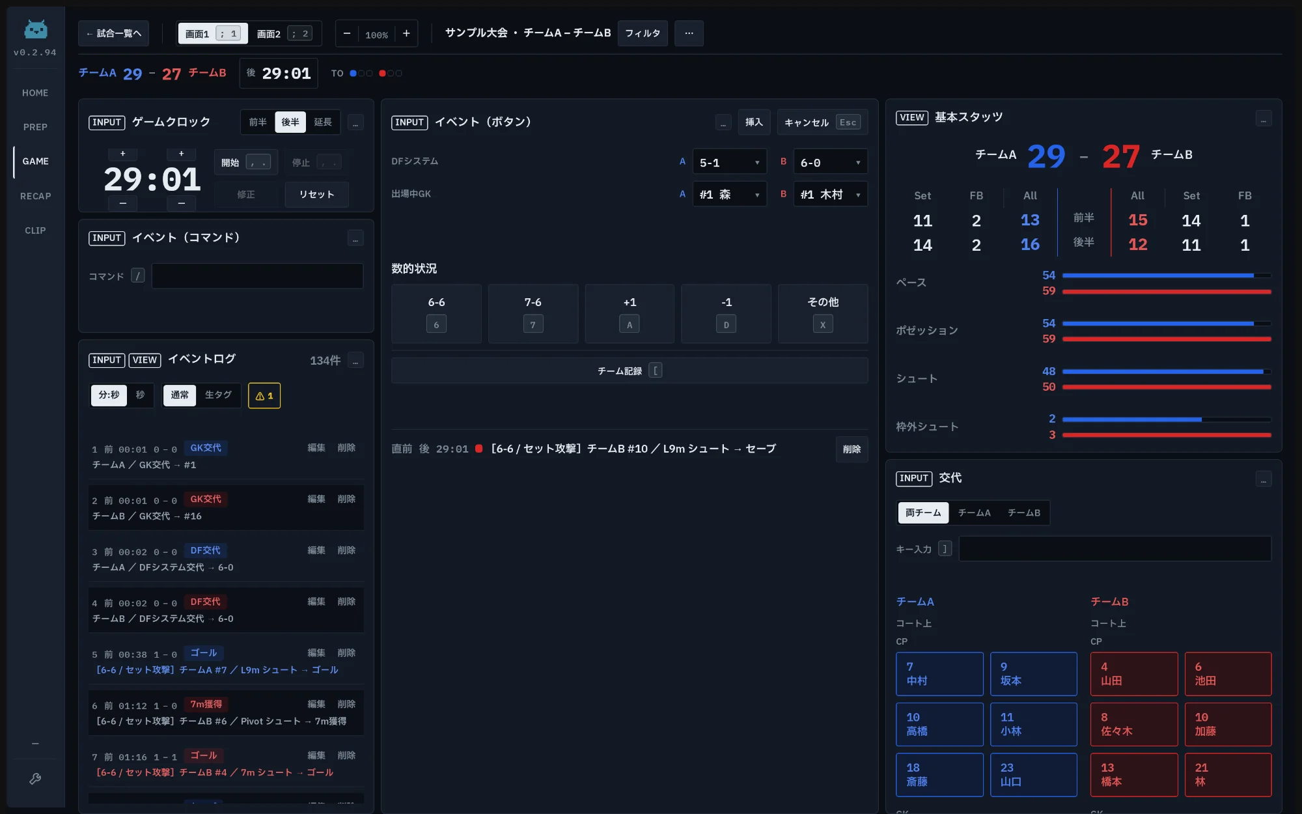Filter substitutions to チームB only
This screenshot has height=814, width=1302.
(x=1024, y=513)
